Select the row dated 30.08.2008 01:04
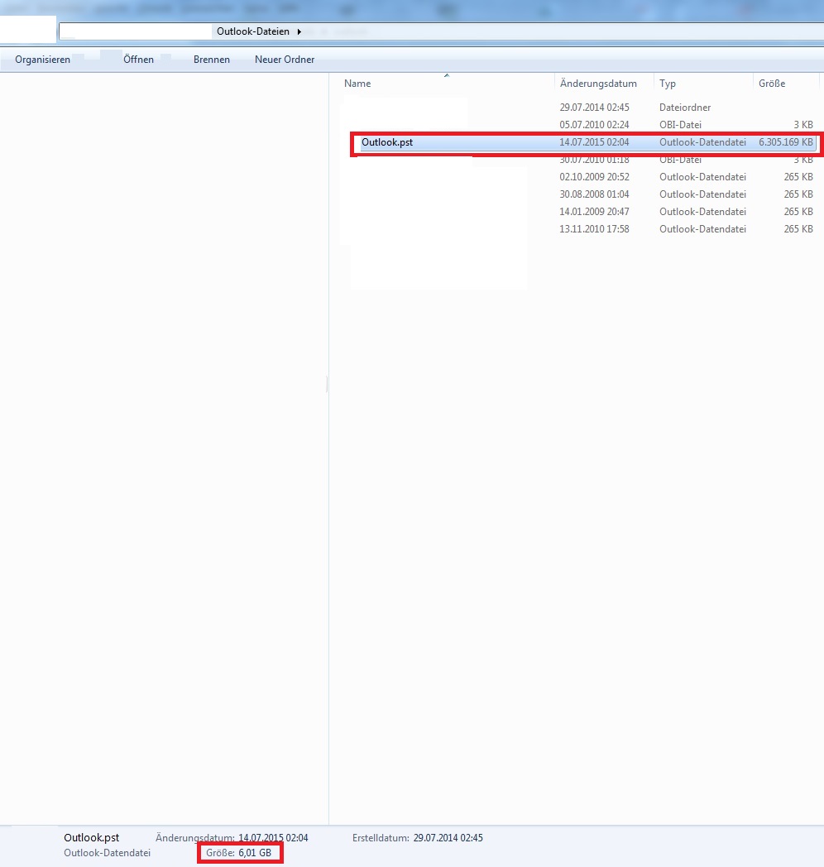824x867 pixels. 579,194
